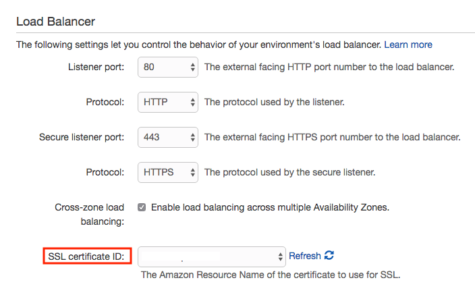475x299 pixels.
Task: Open the Listener port dropdown showing 80
Action: pos(168,67)
